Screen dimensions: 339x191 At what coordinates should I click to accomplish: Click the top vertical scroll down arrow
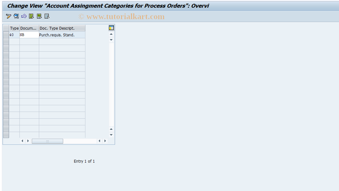click(111, 40)
